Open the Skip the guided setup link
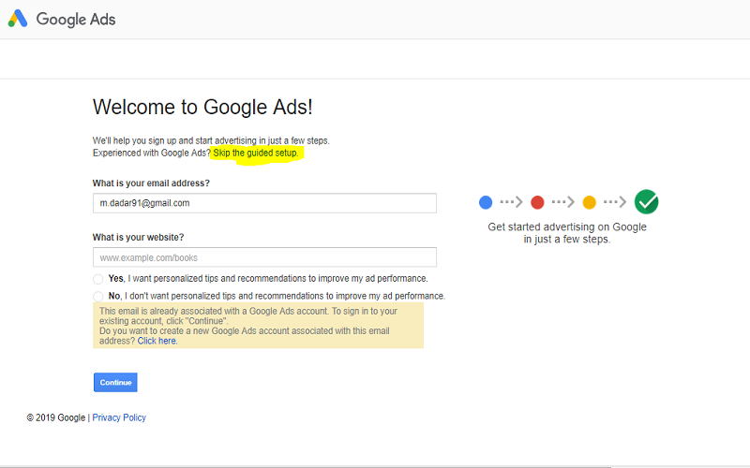This screenshot has height=468, width=750. [255, 153]
